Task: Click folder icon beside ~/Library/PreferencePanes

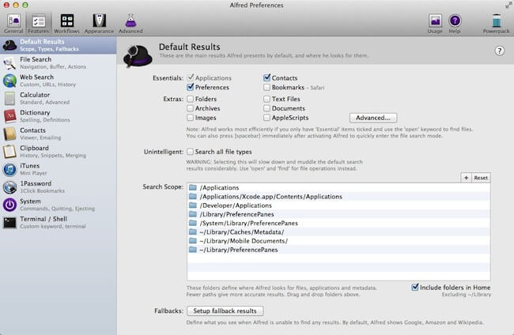Action: [193, 249]
